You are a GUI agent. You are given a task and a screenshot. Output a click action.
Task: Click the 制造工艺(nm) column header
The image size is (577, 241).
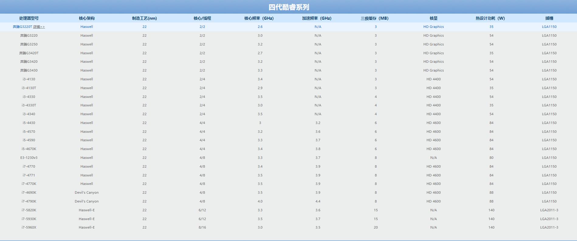click(x=144, y=18)
